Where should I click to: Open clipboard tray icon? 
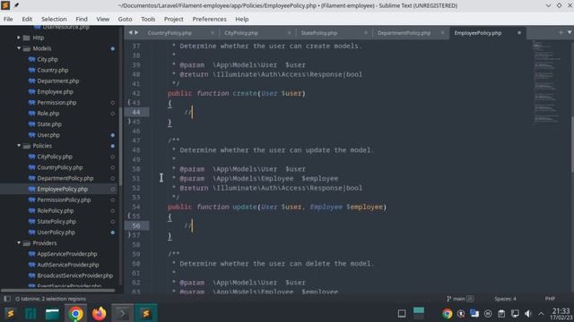click(x=501, y=314)
